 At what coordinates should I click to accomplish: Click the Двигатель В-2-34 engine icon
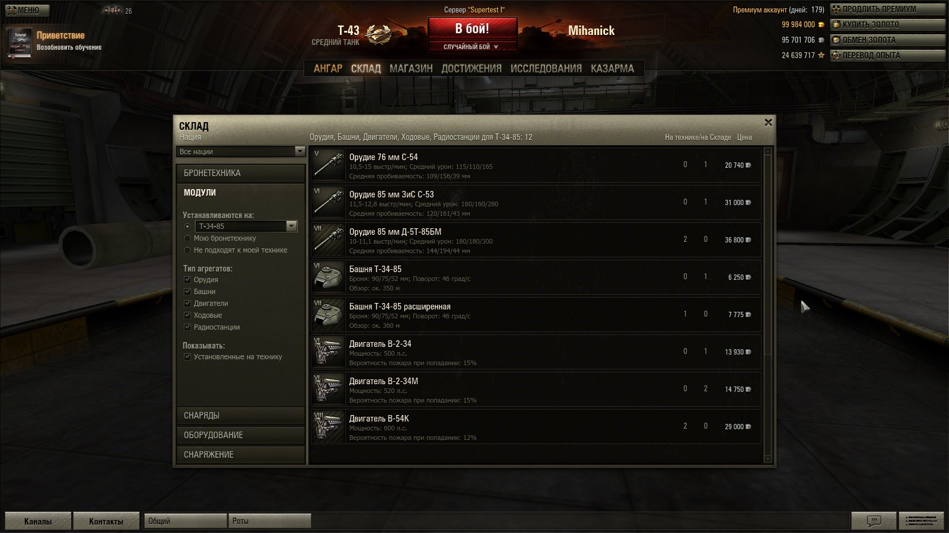pyautogui.click(x=328, y=352)
